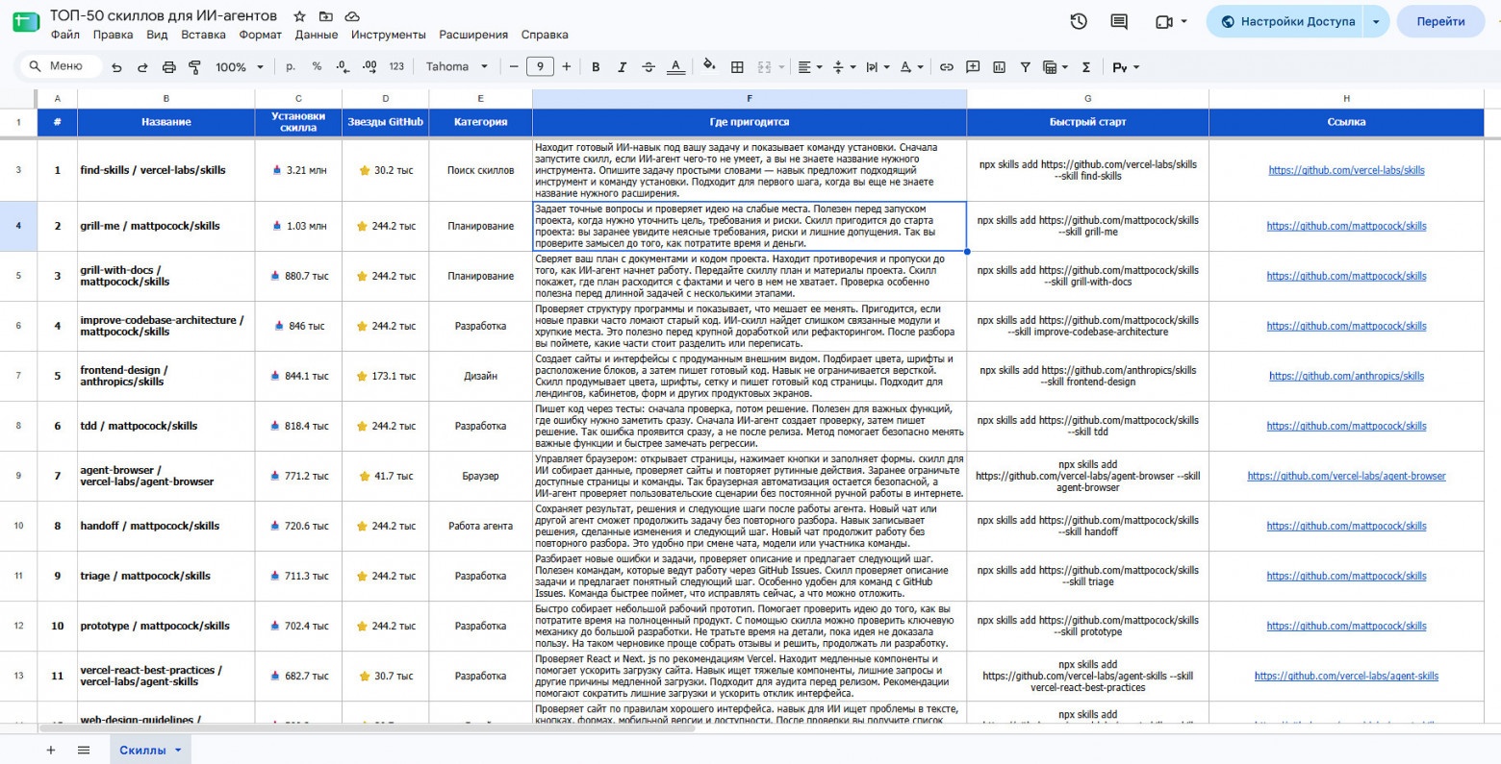Select column F header

point(750,98)
